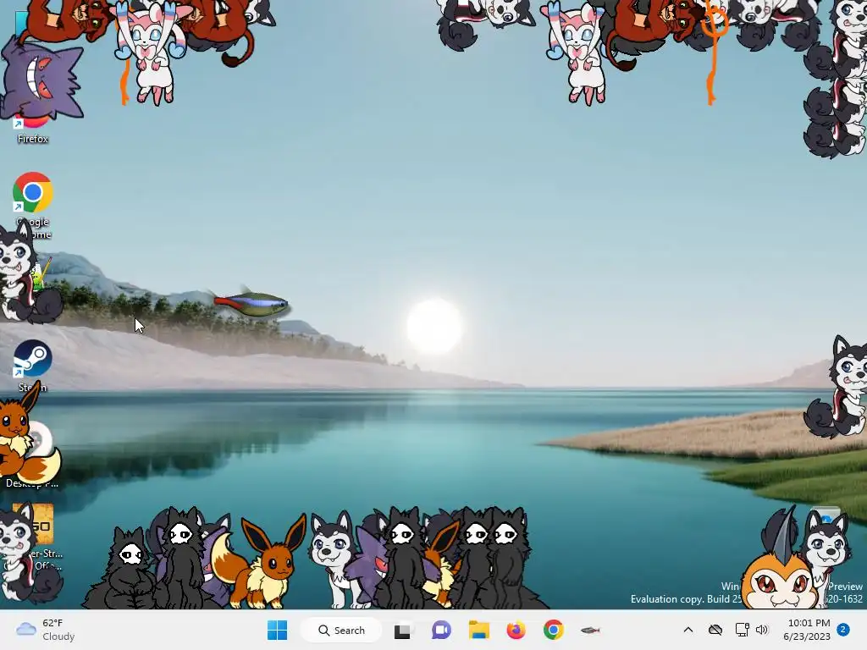This screenshot has height=650, width=867.
Task: Select the Steam desktop shortcut
Action: 33,365
